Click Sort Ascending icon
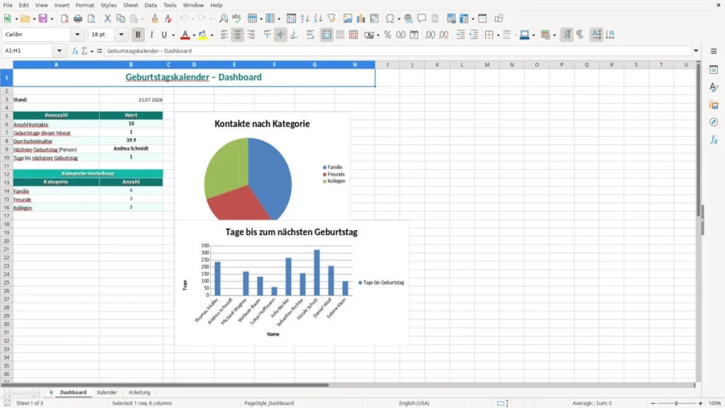The height and width of the screenshot is (408, 725). (x=304, y=18)
